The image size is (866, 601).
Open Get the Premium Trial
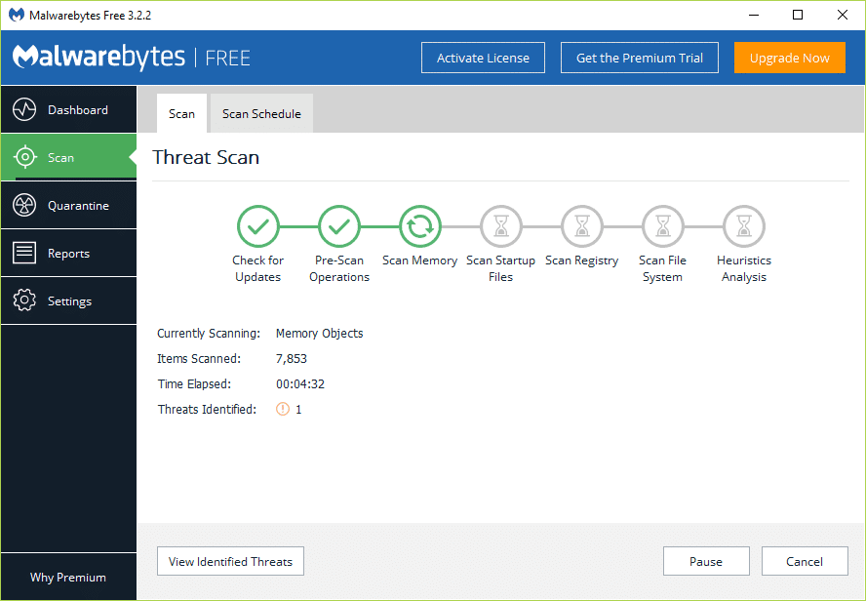point(639,58)
